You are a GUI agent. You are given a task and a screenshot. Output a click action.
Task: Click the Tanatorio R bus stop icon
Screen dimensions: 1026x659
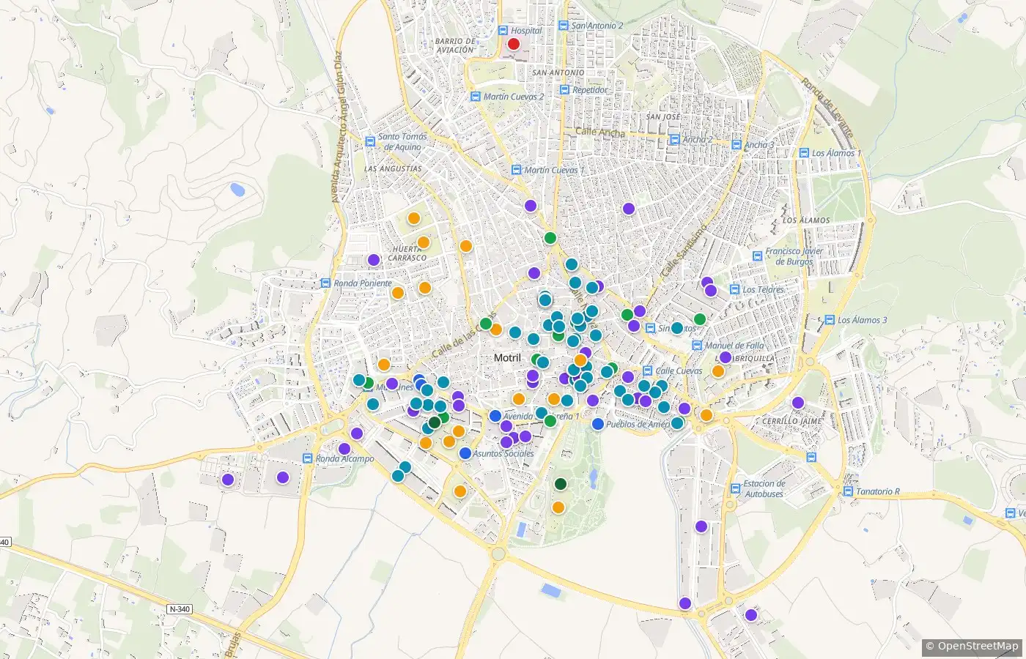[x=848, y=491]
